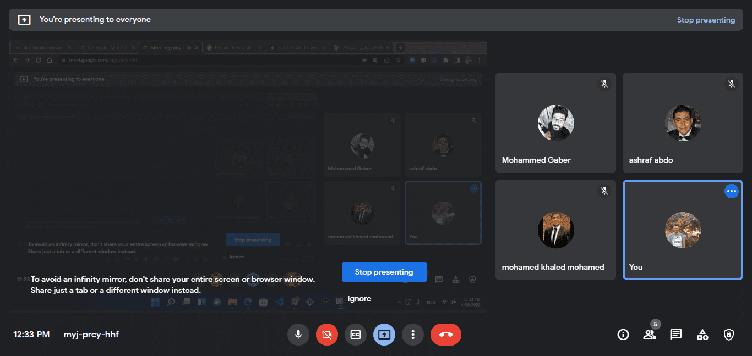The height and width of the screenshot is (356, 752).
Task: Click the presenting icon in top banner
Action: (x=24, y=20)
